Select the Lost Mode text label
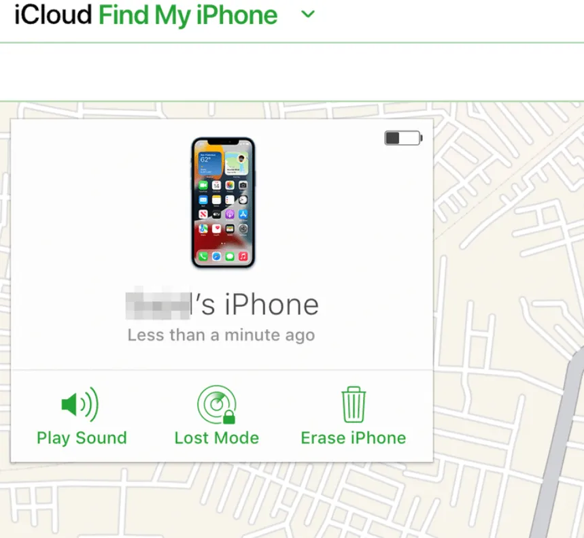This screenshot has width=584, height=538. [x=217, y=438]
